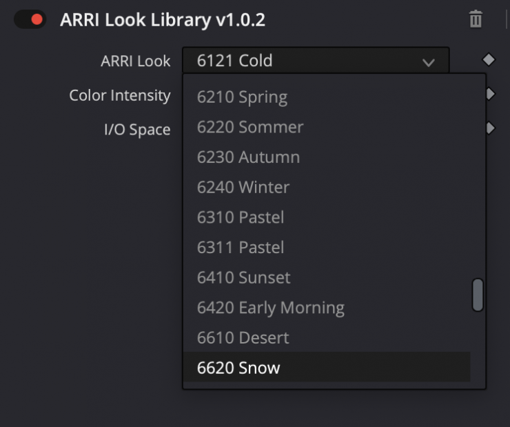This screenshot has height=427, width=510.
Task: Select the 6410 Sunset look
Action: pyautogui.click(x=327, y=277)
